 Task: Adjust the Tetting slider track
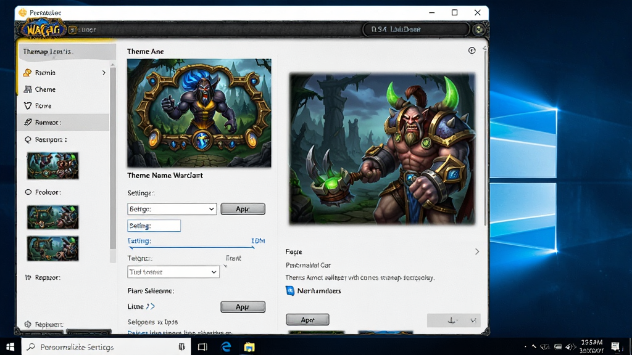(192, 248)
